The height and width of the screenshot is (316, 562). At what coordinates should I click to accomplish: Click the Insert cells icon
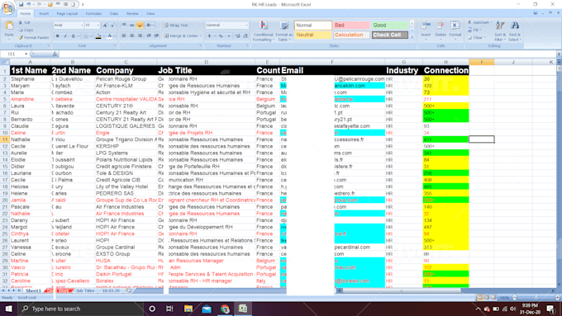coord(426,29)
